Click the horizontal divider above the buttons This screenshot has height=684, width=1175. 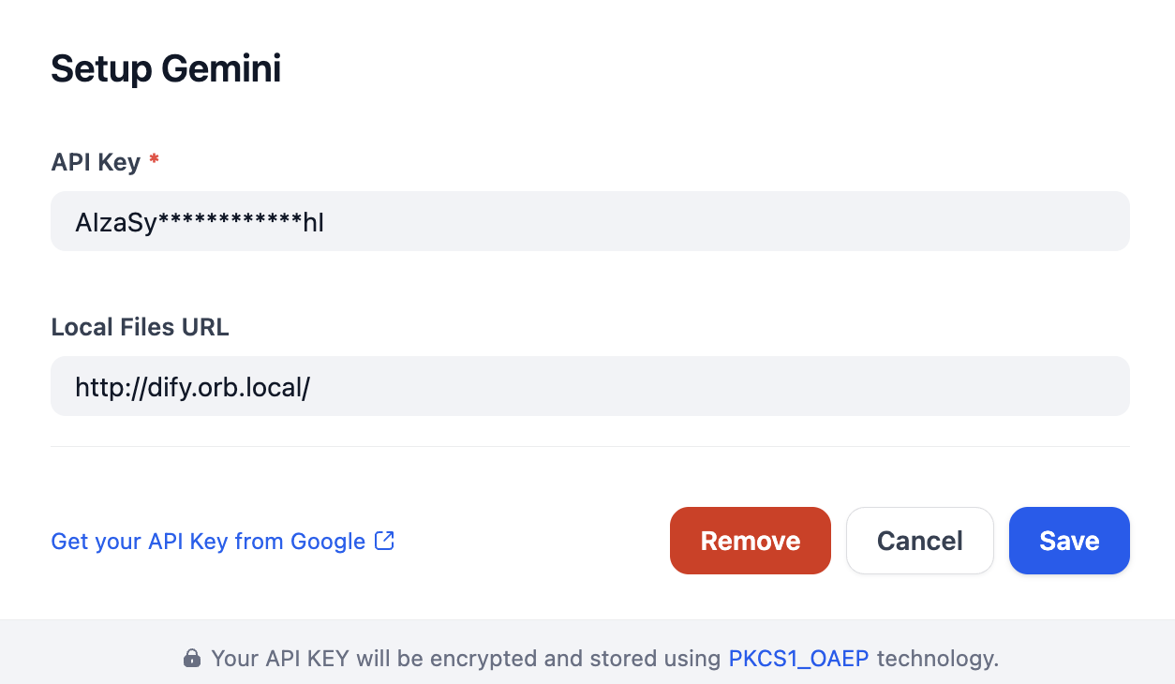(x=590, y=447)
